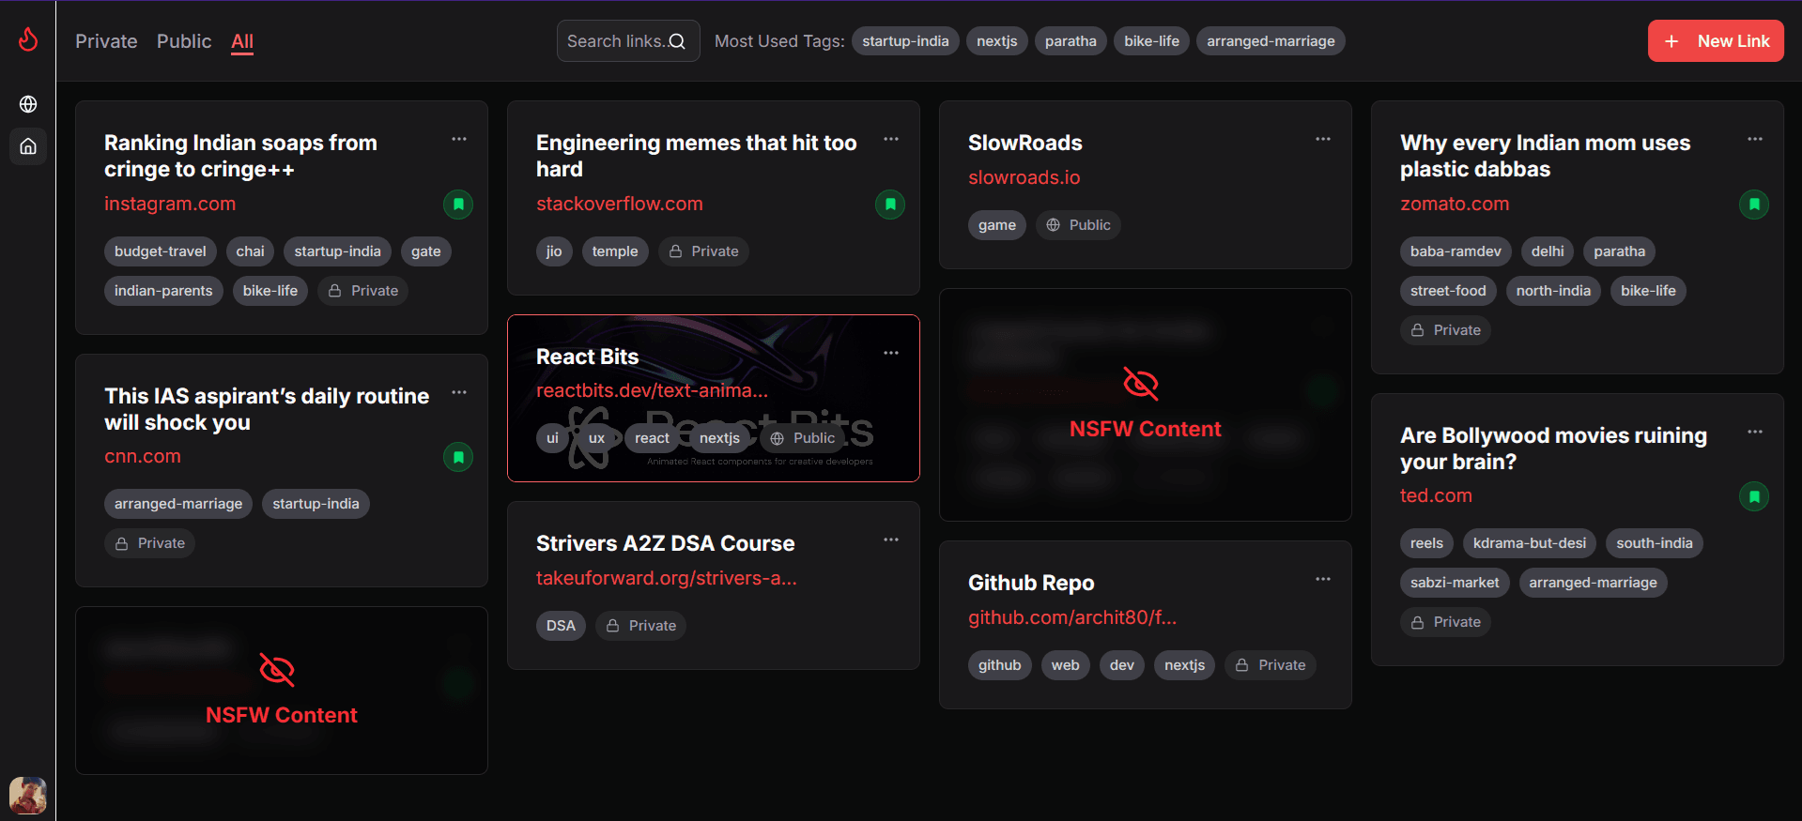Image resolution: width=1802 pixels, height=821 pixels.
Task: Toggle bookmark on Ranking Indian soaps card
Action: [x=458, y=204]
